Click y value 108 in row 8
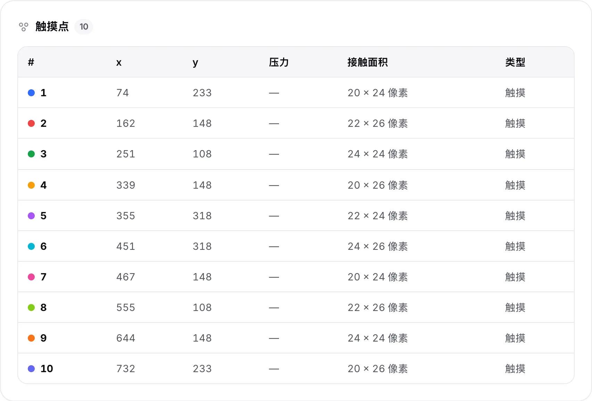Viewport: 592px width, 401px height. [202, 308]
